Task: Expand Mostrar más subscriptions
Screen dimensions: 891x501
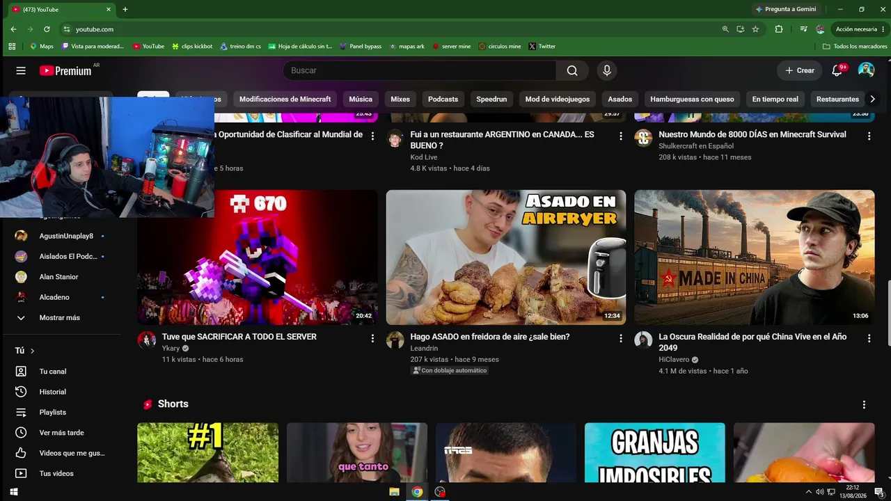Action: 61,317
